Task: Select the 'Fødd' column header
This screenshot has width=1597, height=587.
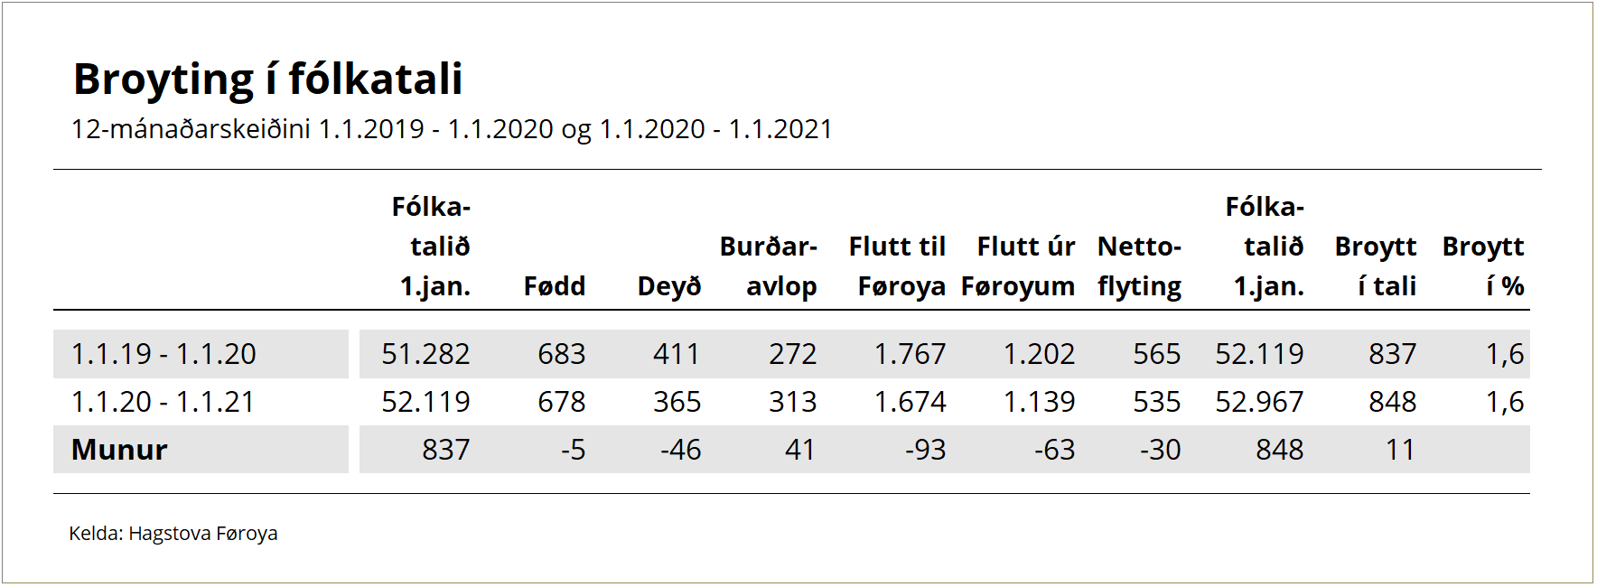Action: 555,286
